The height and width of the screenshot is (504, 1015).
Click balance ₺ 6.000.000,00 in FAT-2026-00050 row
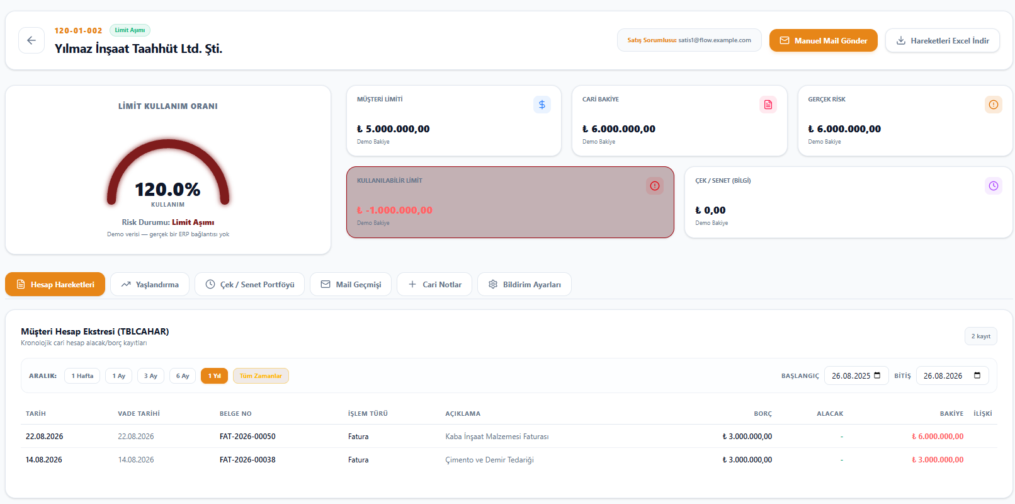[x=938, y=437]
